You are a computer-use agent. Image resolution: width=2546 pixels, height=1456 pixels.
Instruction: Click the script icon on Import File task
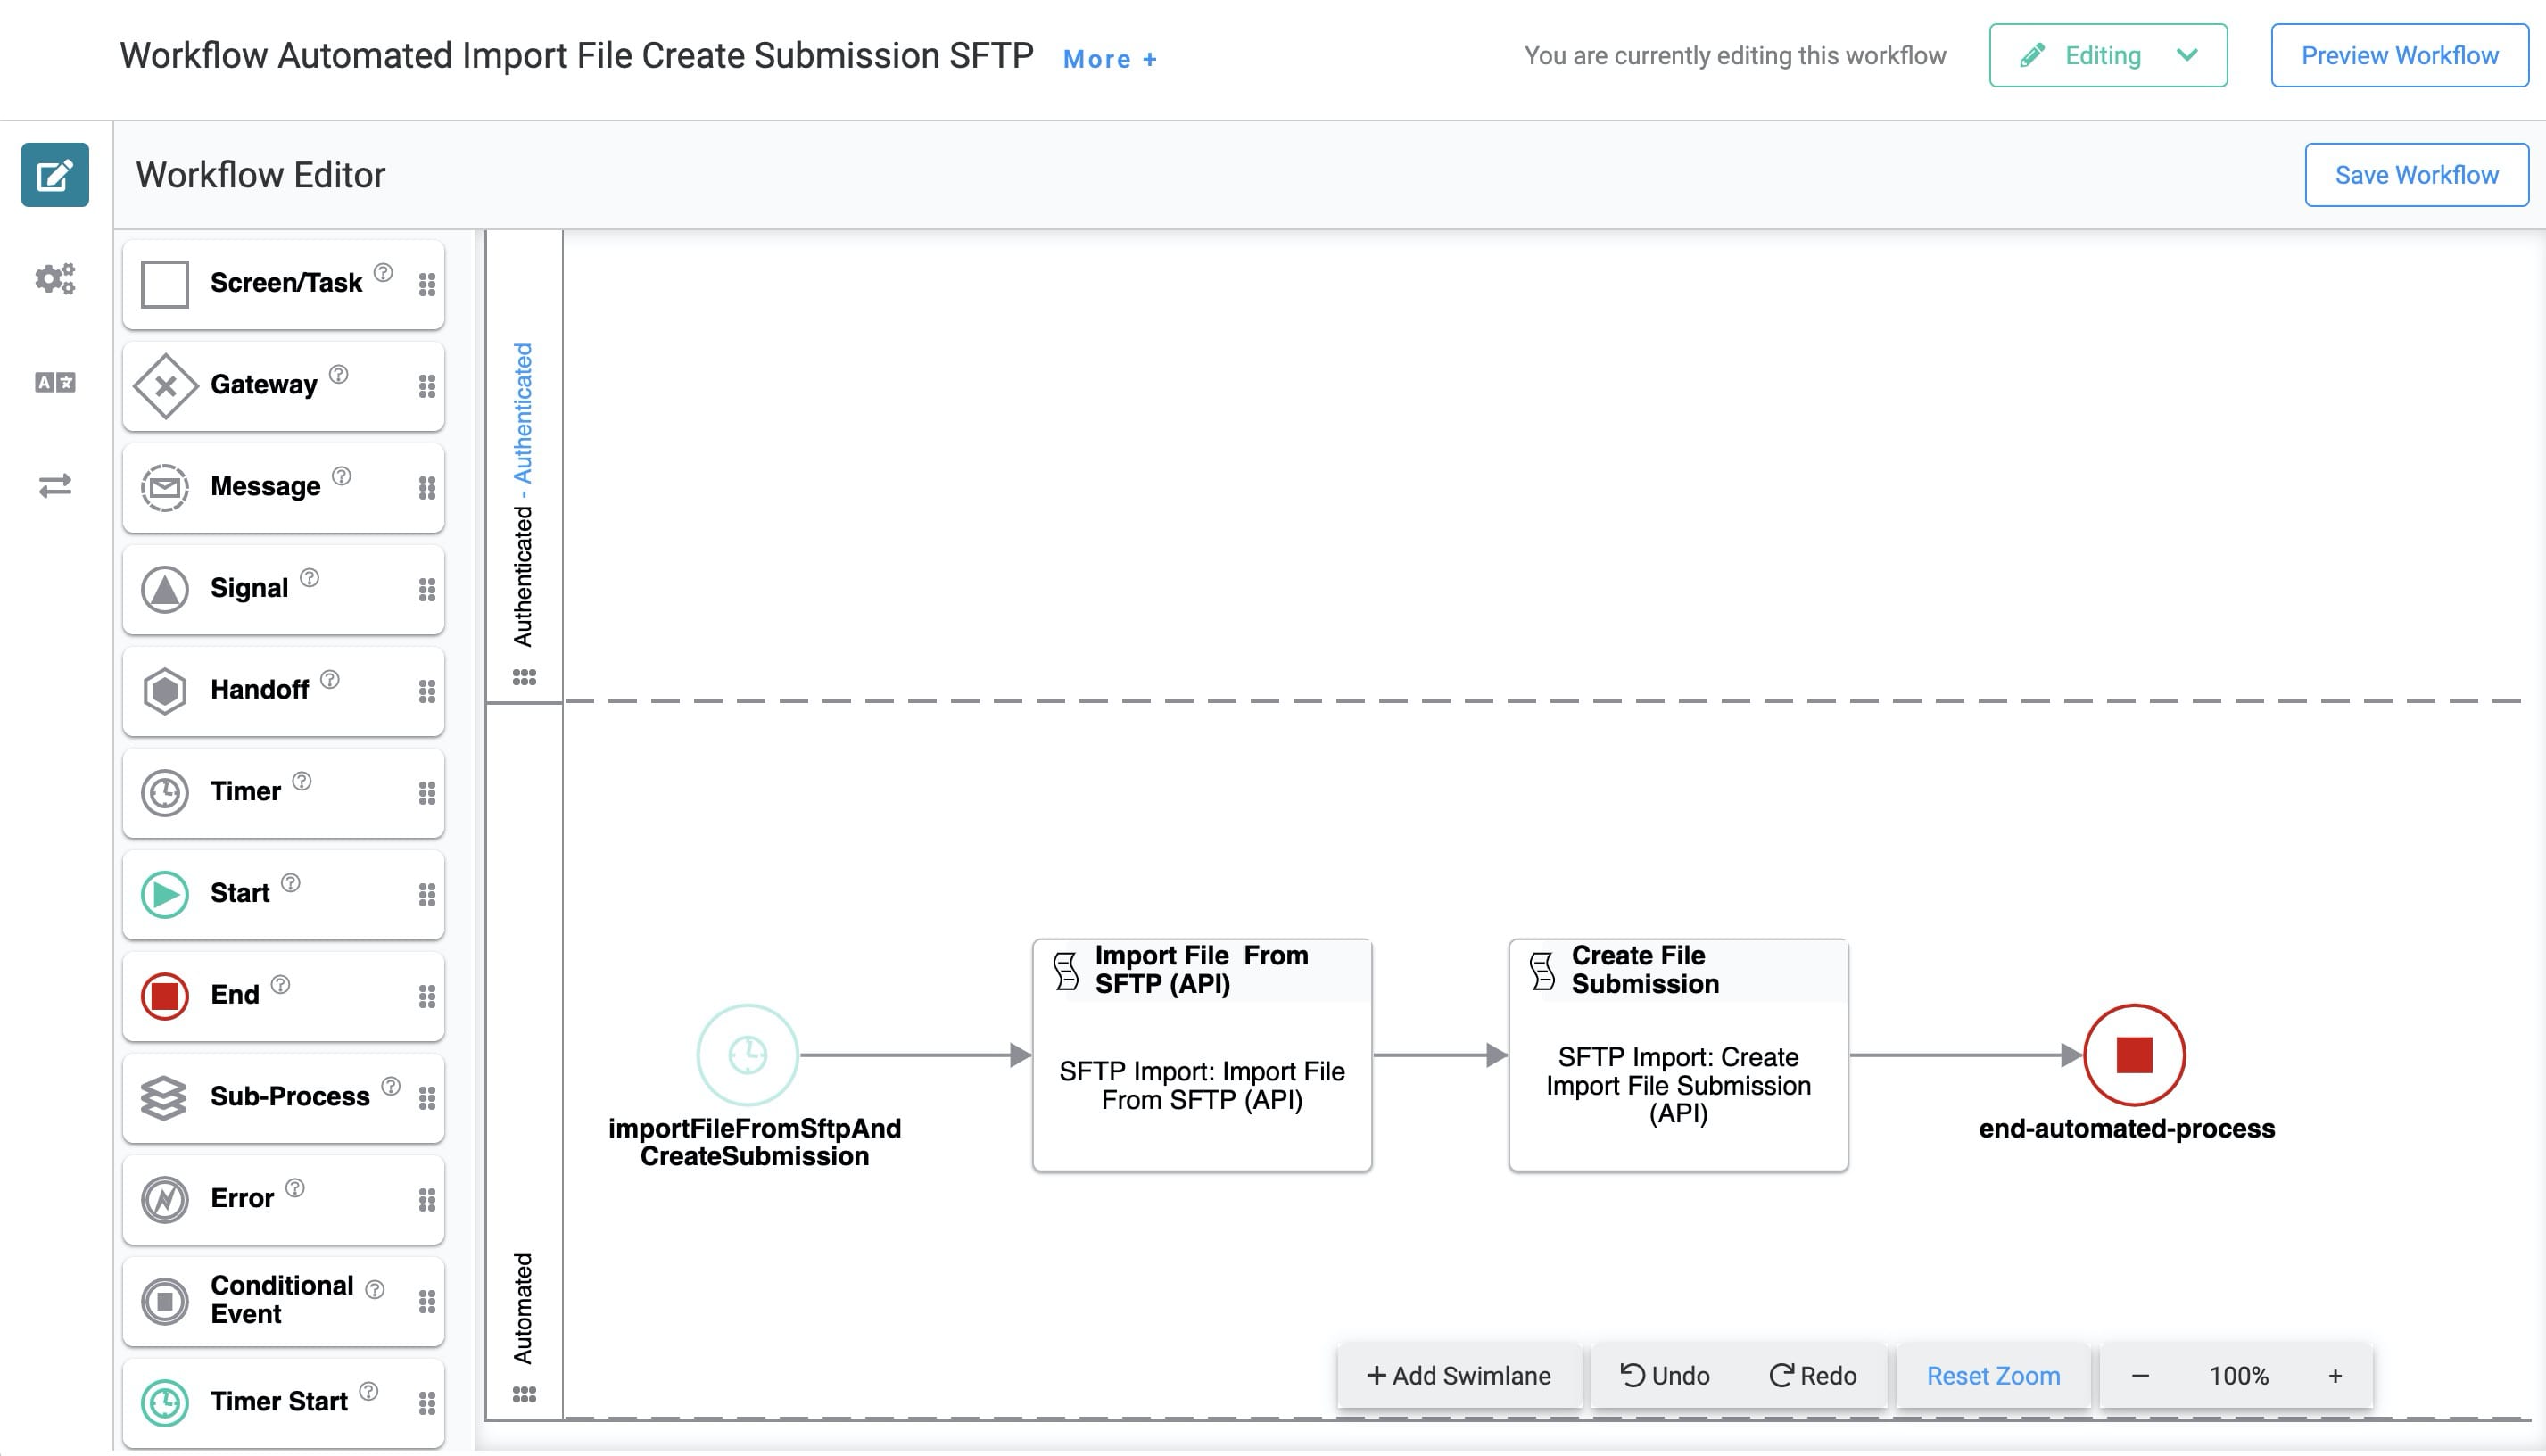pyautogui.click(x=1067, y=970)
